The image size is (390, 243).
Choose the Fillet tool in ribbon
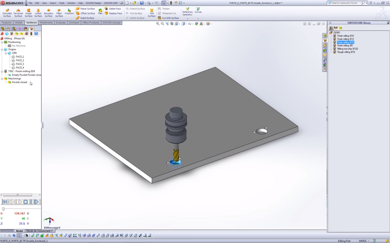(x=100, y=12)
